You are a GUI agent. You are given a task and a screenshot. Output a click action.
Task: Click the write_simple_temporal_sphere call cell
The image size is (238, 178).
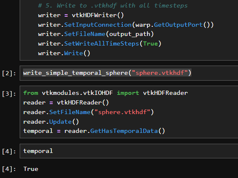pos(107,73)
